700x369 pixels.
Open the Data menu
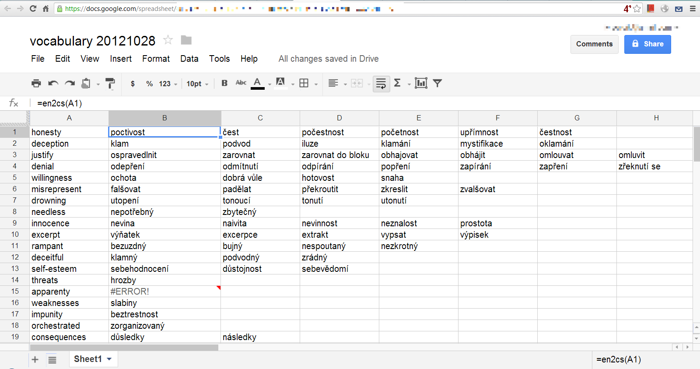[189, 59]
